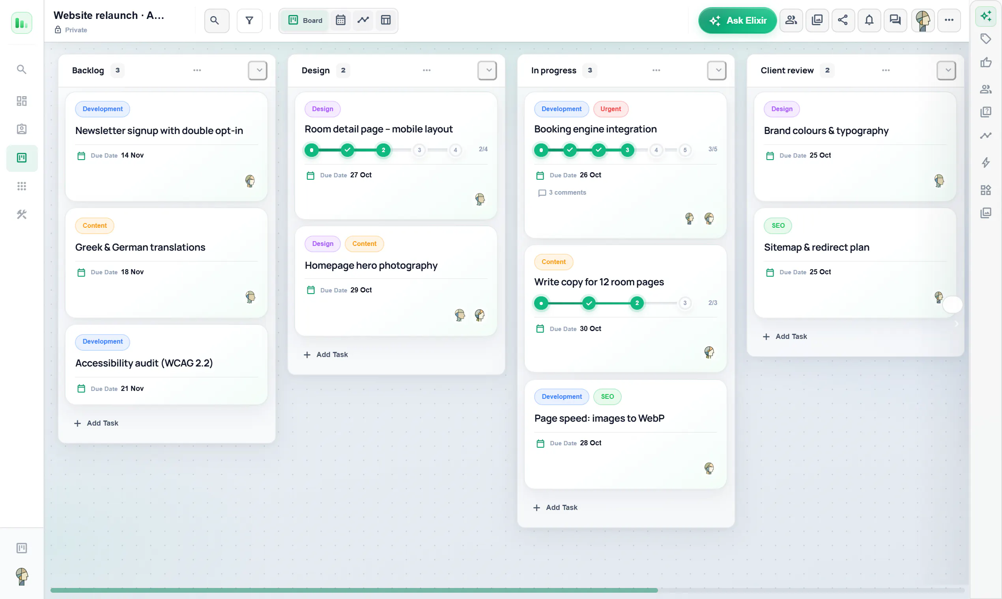Open the thumbs-up icon in right sidebar
The image size is (1002, 599).
[x=986, y=63]
